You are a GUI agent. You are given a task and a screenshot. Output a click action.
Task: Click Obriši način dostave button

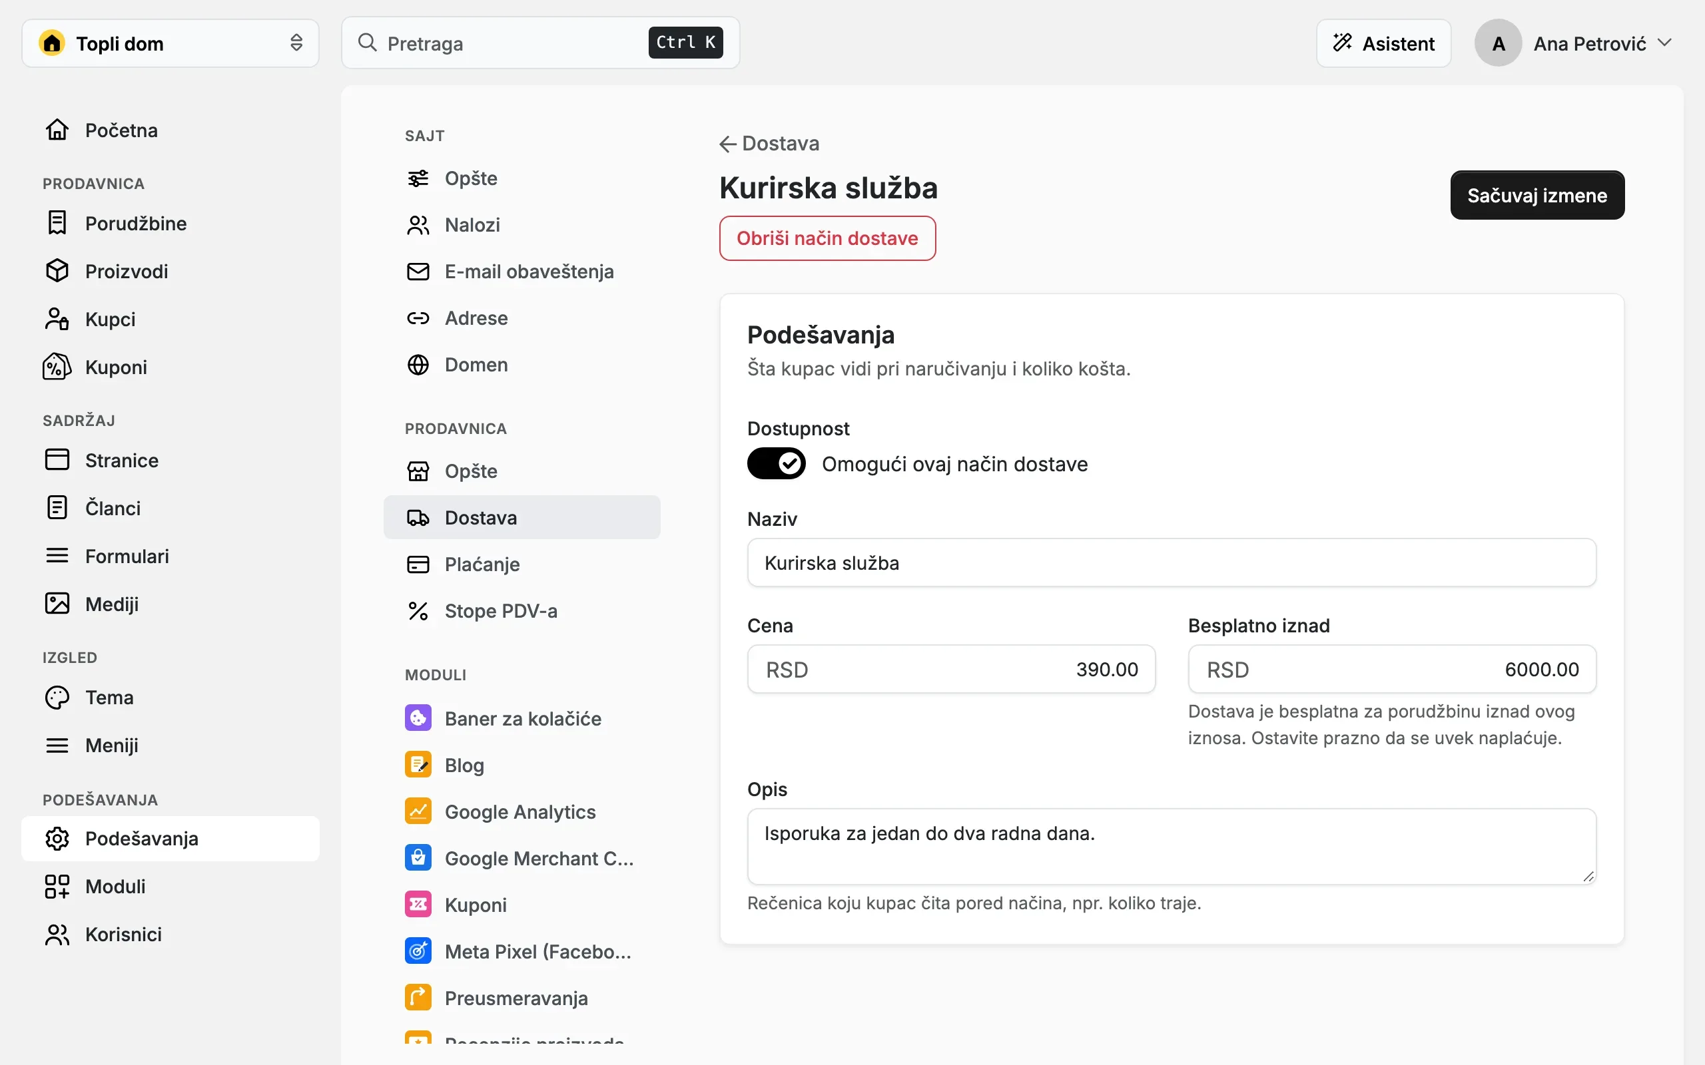click(827, 238)
